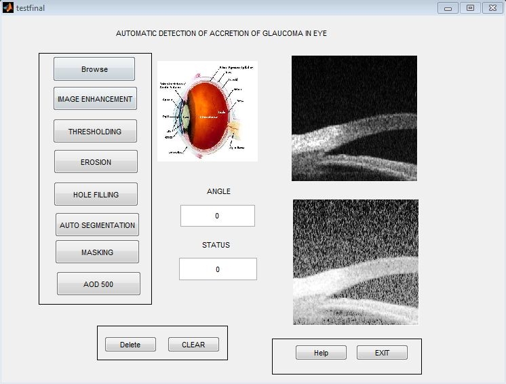Launch AUTO SEGMENTATION
This screenshot has height=384, width=506.
tap(97, 225)
